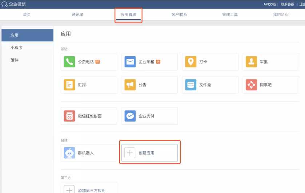This screenshot has height=193, width=305.
Task: Switch to the 应用管理 tab
Action: click(x=128, y=15)
